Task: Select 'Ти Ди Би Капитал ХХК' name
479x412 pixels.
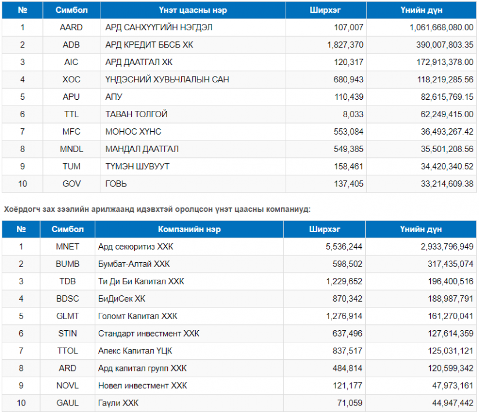Action: pyautogui.click(x=141, y=281)
